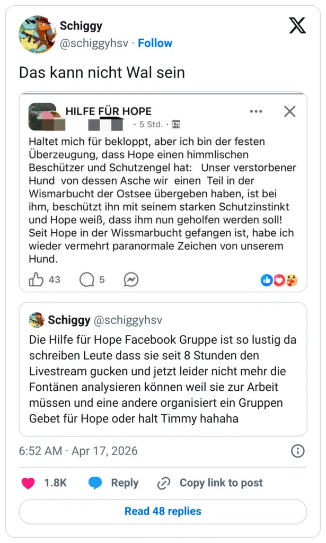Image resolution: width=326 pixels, height=543 pixels.
Task: Click the care-face reaction emoji
Action: pyautogui.click(x=290, y=280)
